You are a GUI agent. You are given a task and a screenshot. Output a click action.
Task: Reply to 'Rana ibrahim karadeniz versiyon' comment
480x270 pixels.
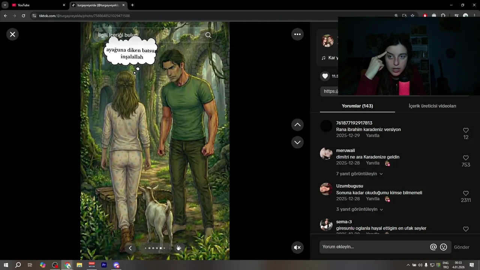click(x=373, y=136)
